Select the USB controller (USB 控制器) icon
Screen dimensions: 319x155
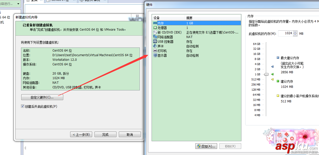[x=155, y=41]
